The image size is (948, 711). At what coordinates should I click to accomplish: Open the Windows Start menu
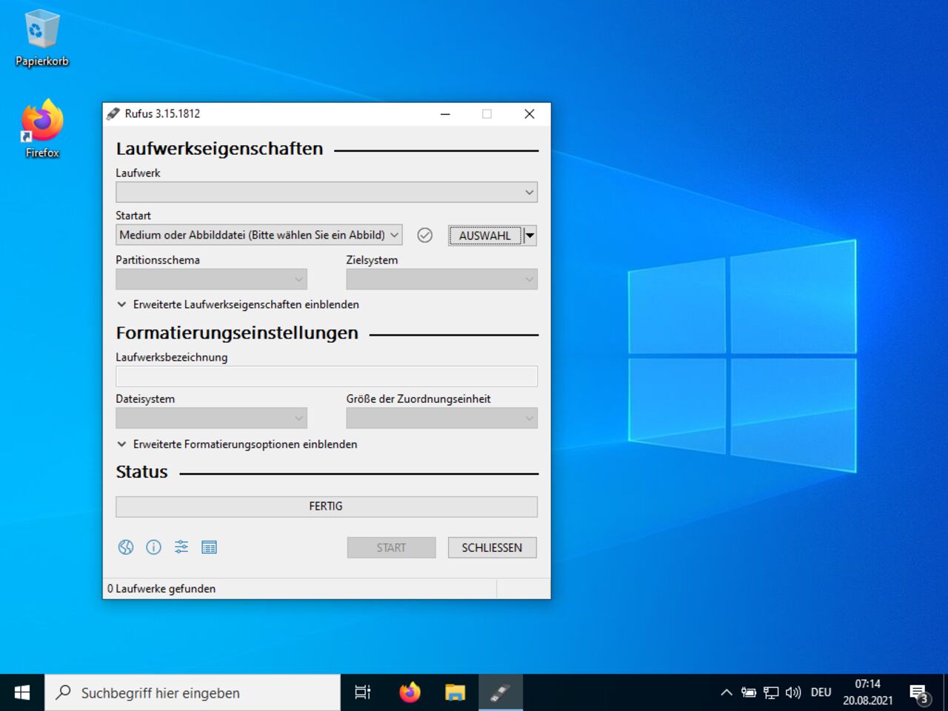coord(22,692)
